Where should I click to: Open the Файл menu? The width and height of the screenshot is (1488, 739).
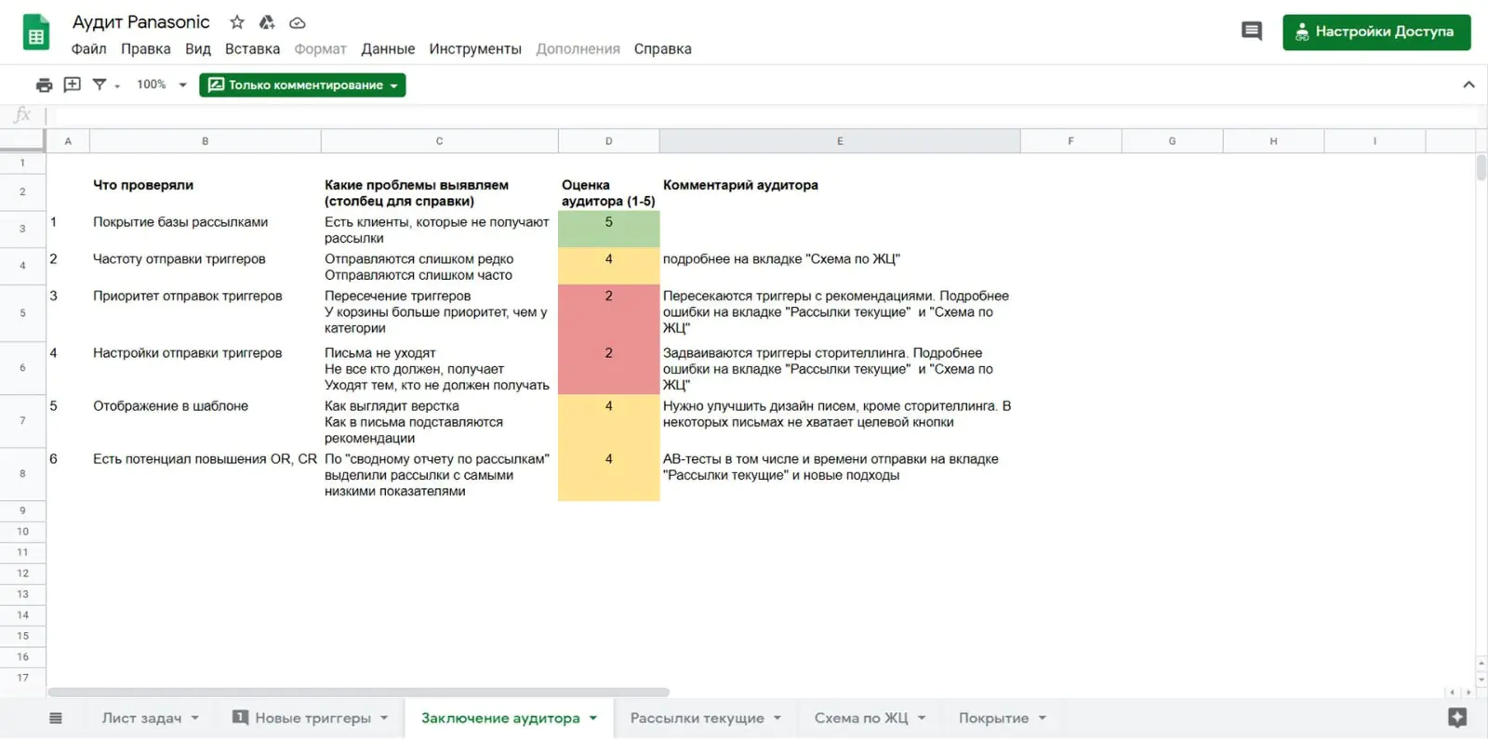tap(89, 49)
